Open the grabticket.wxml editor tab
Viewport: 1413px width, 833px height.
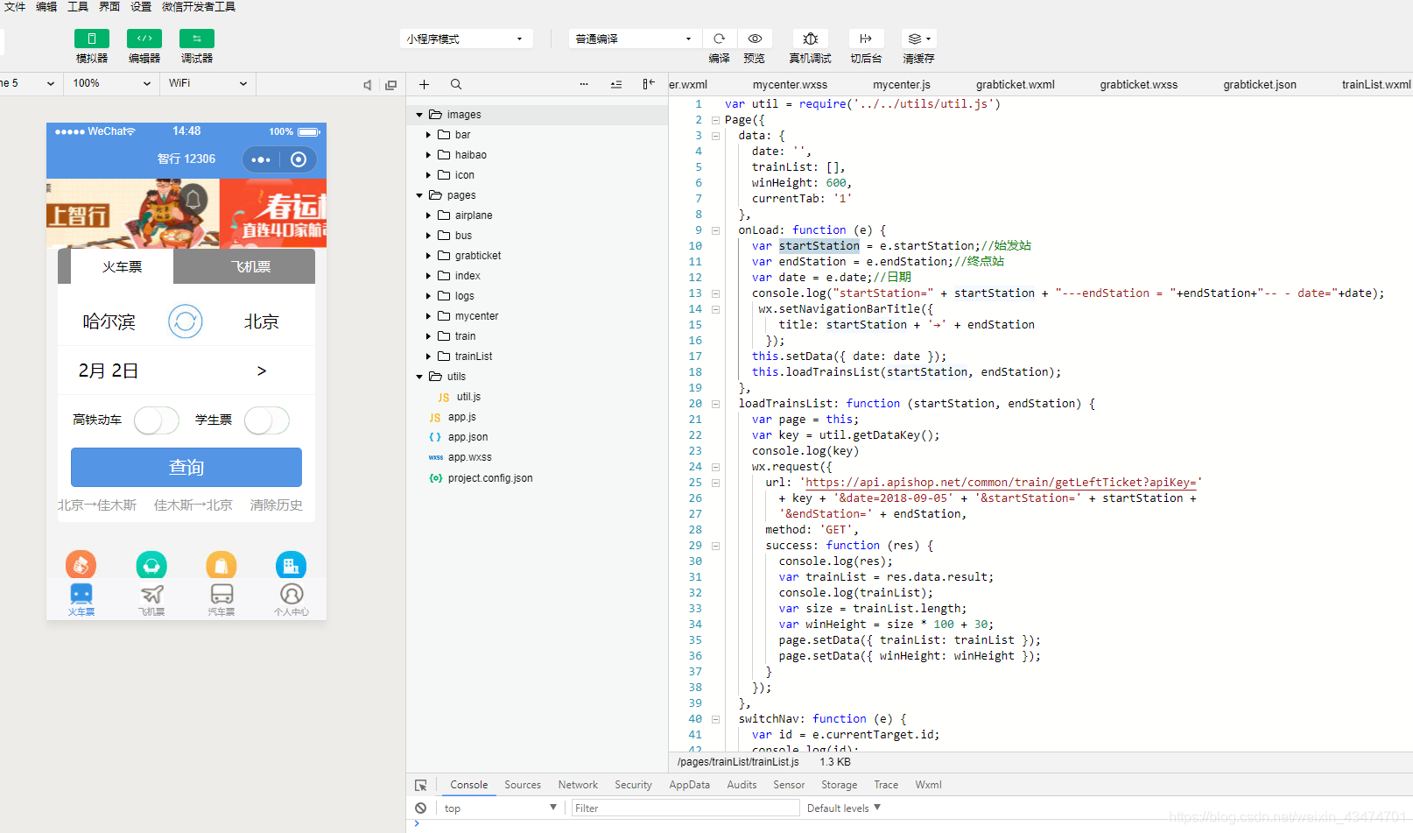click(1016, 85)
